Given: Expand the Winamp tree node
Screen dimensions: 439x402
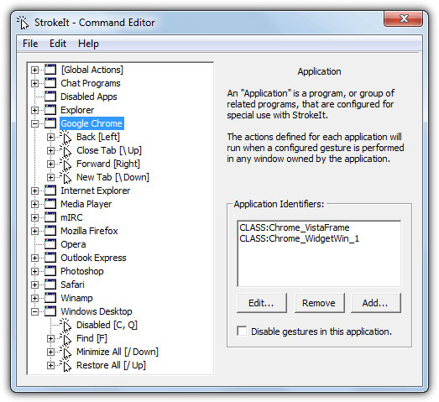Looking at the screenshot, I should [34, 299].
